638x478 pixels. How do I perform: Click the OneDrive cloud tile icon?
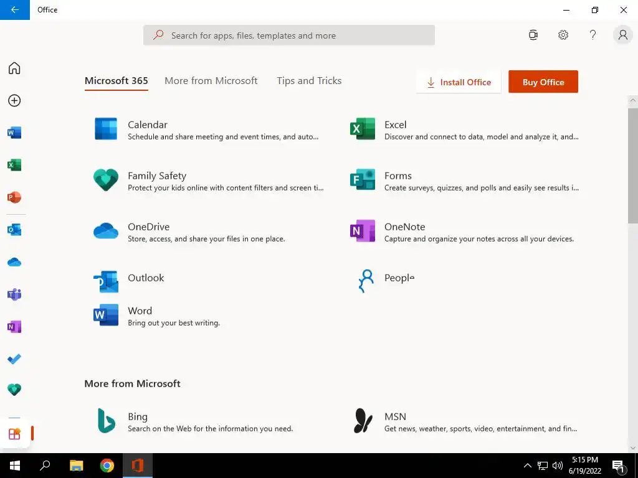click(x=106, y=231)
